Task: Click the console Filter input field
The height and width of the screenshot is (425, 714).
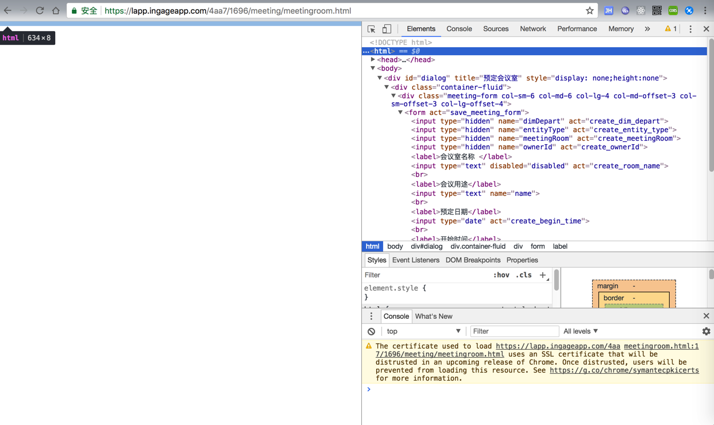Action: 514,331
